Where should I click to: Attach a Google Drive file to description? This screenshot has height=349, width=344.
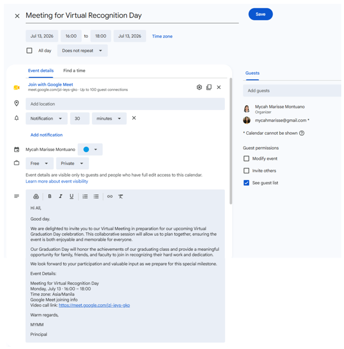[x=36, y=196]
